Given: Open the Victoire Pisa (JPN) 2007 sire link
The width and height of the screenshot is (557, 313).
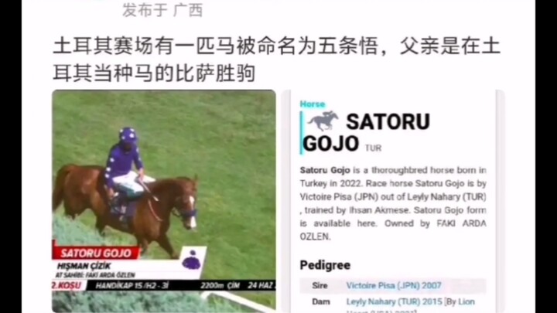Looking at the screenshot, I should click(x=394, y=285).
